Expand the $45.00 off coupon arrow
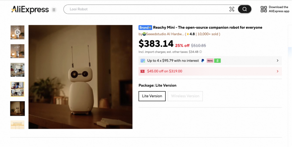This screenshot has width=292, height=147. (278, 71)
